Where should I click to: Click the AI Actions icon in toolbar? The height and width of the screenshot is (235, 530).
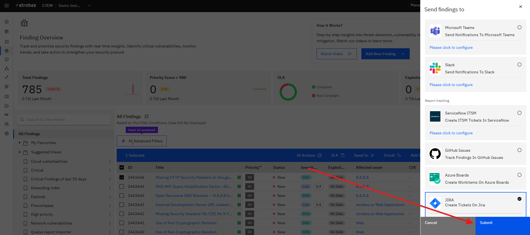pyautogui.click(x=320, y=155)
